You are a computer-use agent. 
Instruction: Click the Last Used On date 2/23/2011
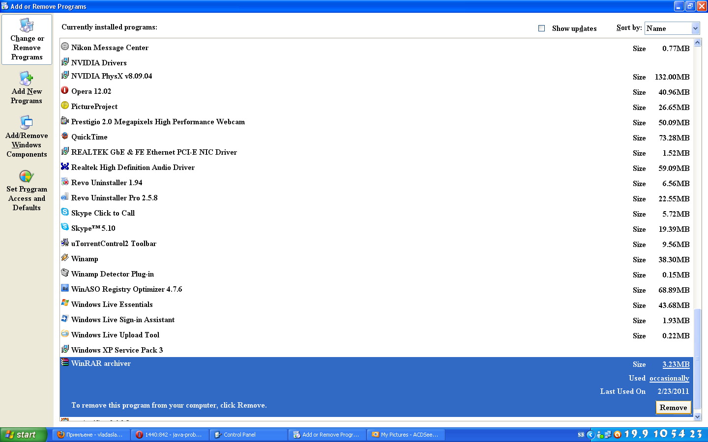click(x=673, y=391)
